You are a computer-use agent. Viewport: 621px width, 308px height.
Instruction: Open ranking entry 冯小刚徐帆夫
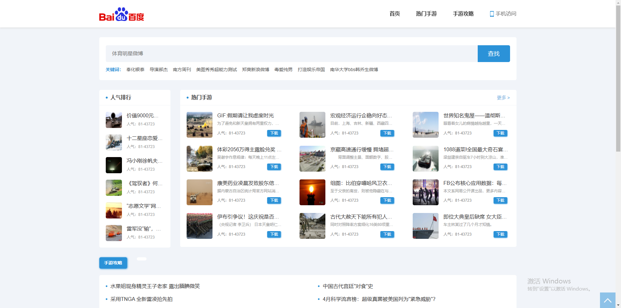click(x=144, y=161)
